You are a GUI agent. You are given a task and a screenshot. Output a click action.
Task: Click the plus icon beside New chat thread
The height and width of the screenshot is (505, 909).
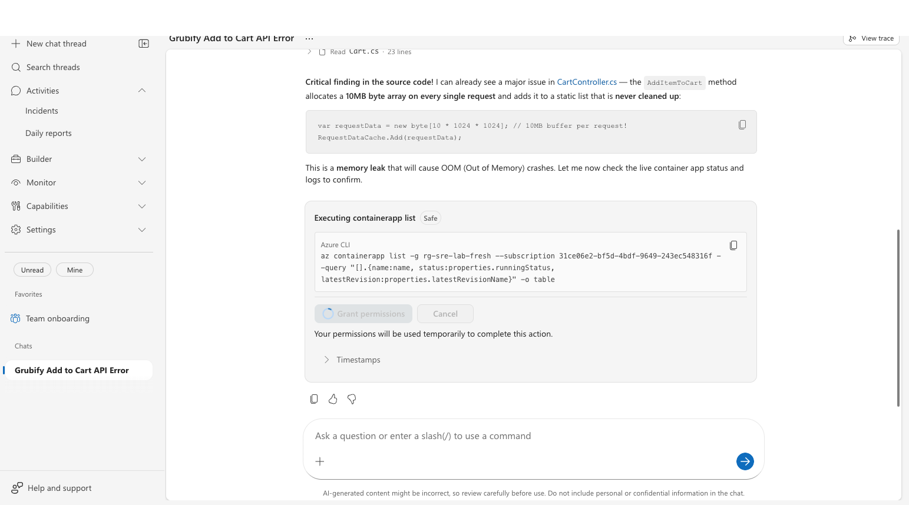click(x=16, y=44)
